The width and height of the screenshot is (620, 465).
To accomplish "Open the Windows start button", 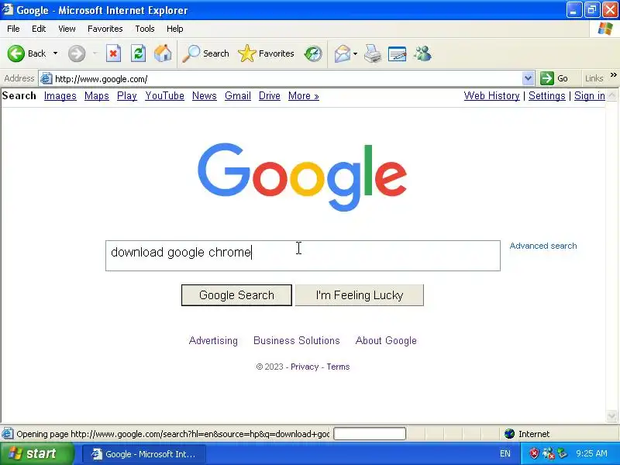I will point(36,453).
